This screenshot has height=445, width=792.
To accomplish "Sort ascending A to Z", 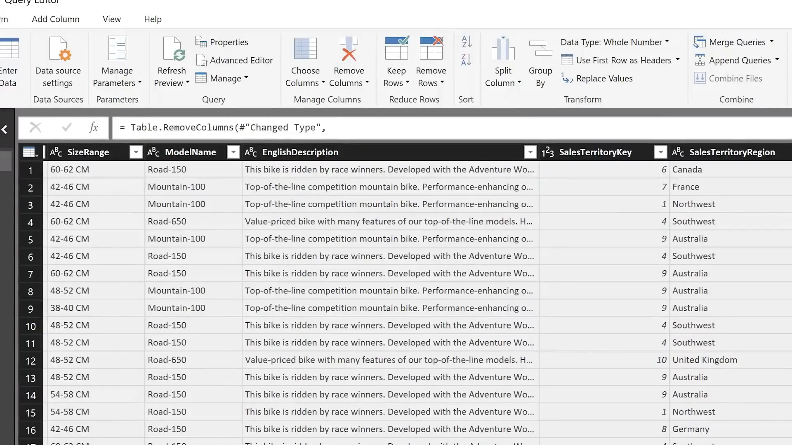I will [467, 42].
